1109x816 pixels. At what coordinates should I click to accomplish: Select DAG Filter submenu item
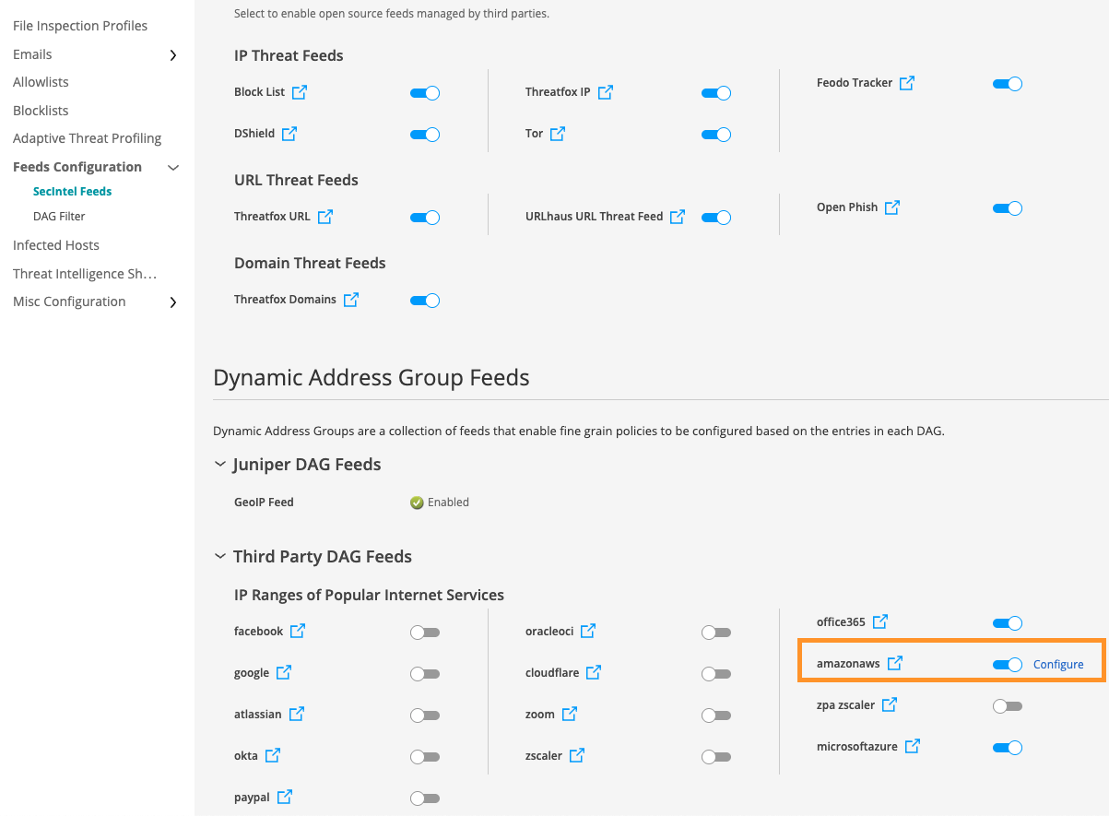pyautogui.click(x=59, y=217)
